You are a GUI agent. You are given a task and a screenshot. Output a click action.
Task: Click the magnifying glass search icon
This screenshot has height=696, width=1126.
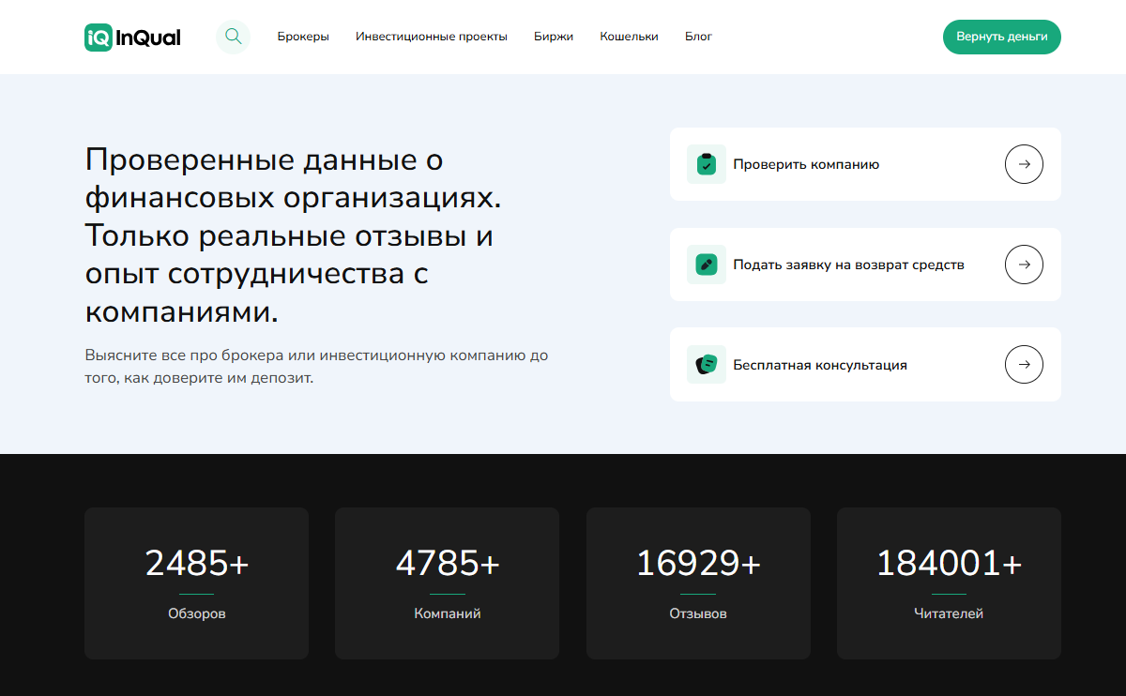[x=233, y=37]
